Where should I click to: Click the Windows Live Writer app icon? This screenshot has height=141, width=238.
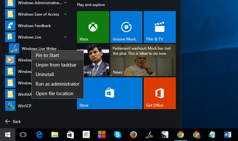14,48
